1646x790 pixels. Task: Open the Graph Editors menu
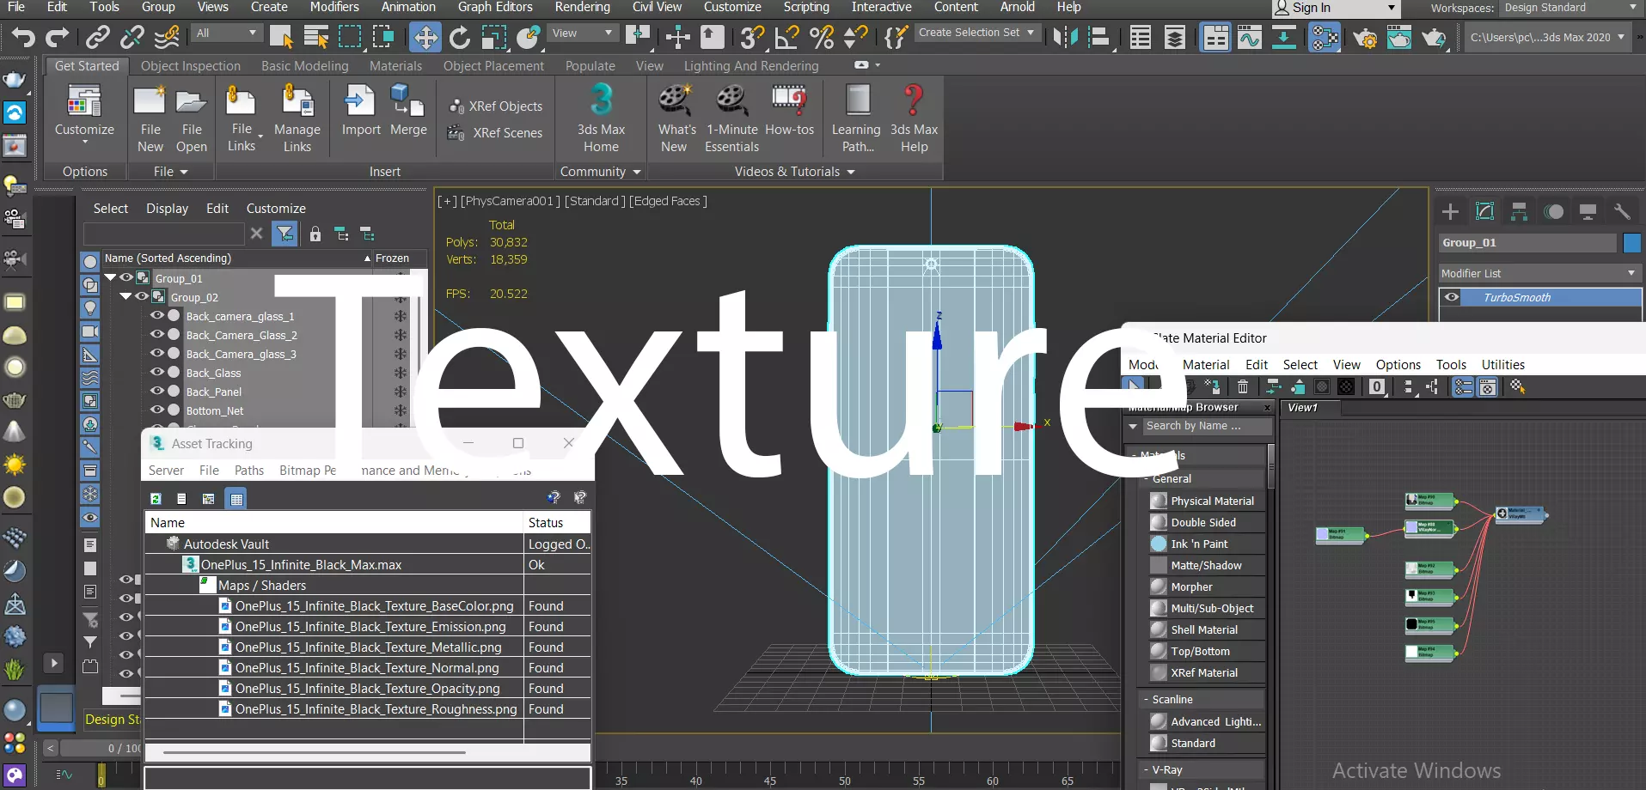coord(495,7)
